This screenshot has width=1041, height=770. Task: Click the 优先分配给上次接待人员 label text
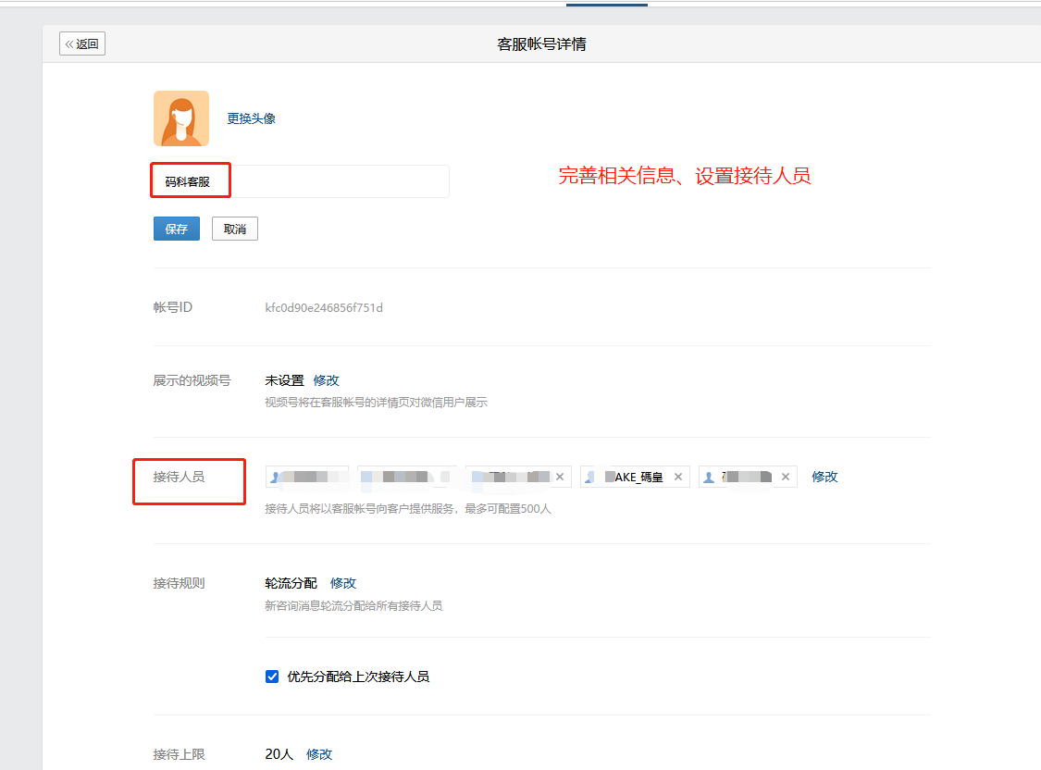click(358, 677)
